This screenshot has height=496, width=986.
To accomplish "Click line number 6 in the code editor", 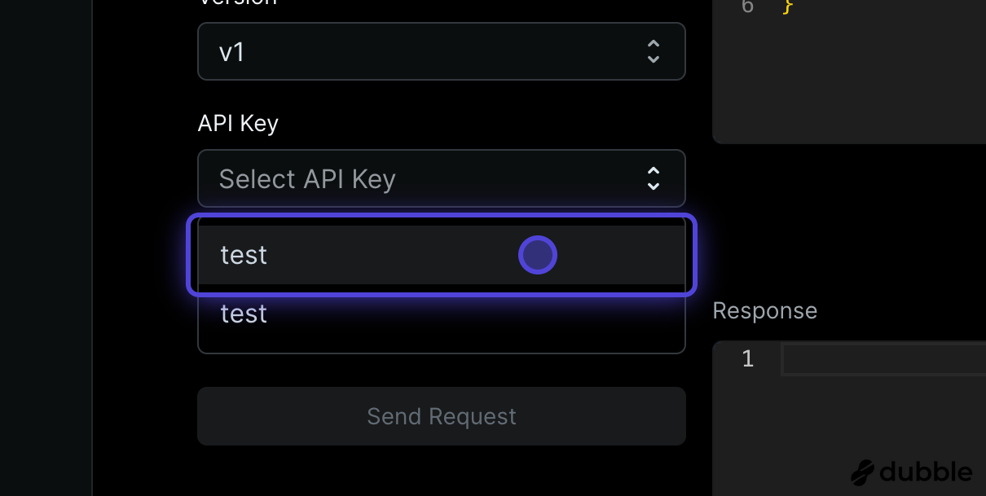I will coord(747,7).
